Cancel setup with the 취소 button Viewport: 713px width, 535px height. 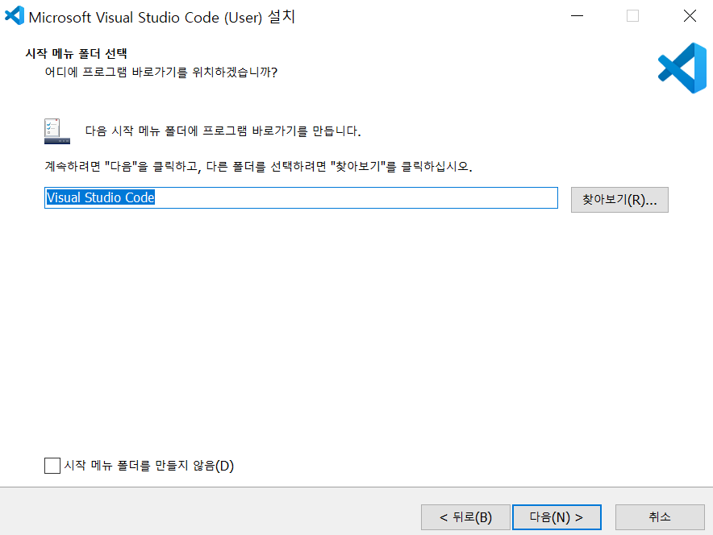coord(660,516)
